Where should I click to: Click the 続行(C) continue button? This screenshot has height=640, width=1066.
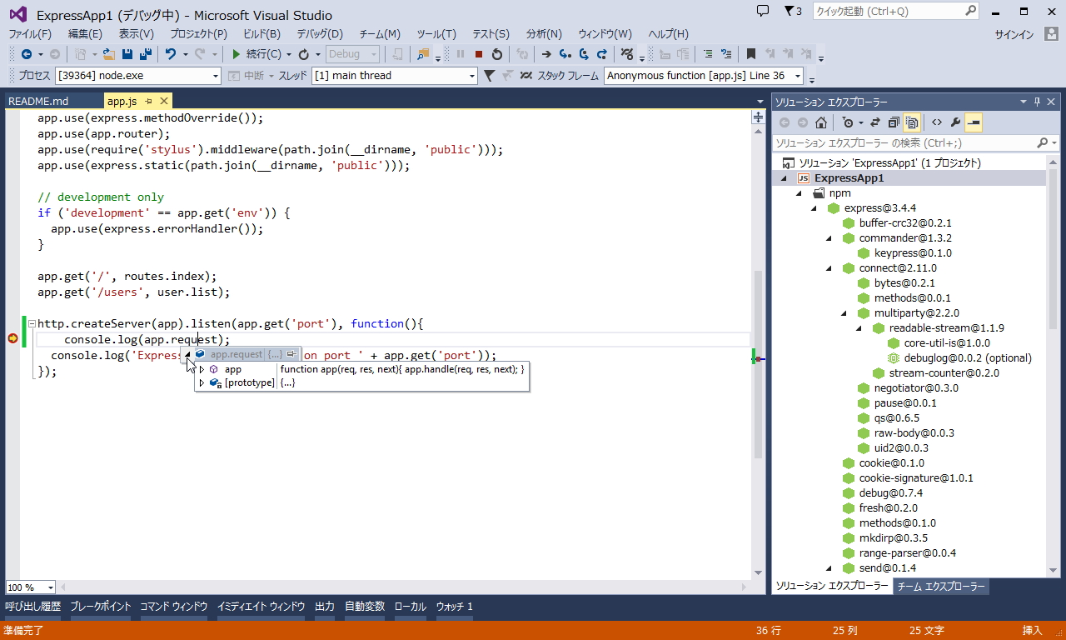pos(258,54)
